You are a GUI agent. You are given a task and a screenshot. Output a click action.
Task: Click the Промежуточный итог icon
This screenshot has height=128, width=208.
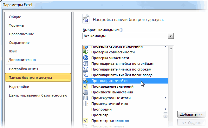click(x=86, y=104)
